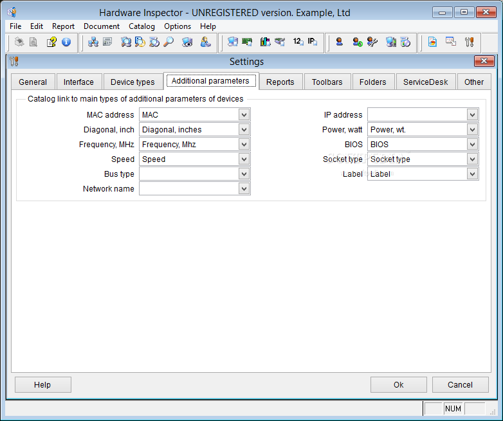Screen dimensions: 503x421
Task: Click the grey form document icon
Action: [x=107, y=42]
